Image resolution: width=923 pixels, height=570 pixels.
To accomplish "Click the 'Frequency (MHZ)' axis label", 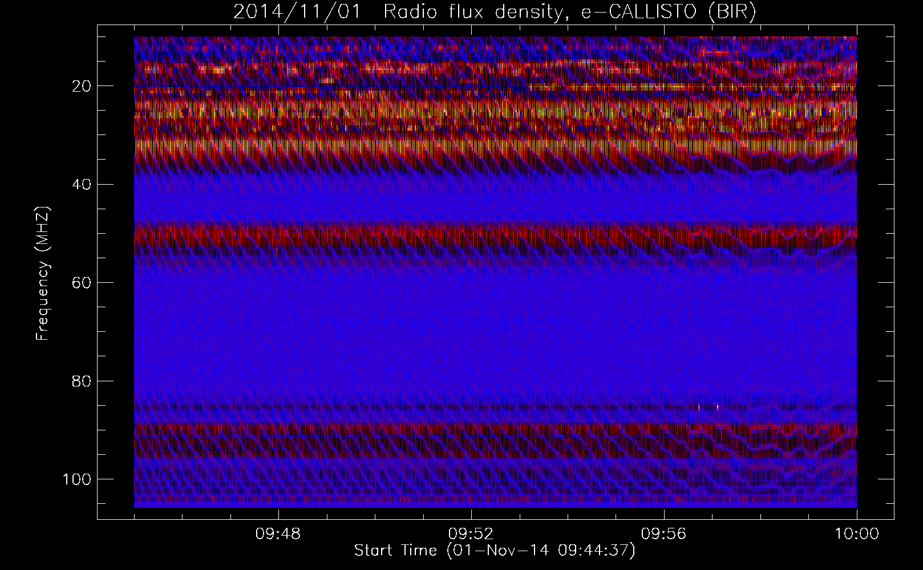I will pyautogui.click(x=43, y=274).
